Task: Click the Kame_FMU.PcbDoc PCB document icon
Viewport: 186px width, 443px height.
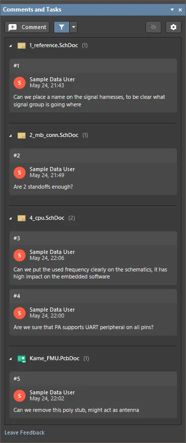Action: [x=22, y=359]
